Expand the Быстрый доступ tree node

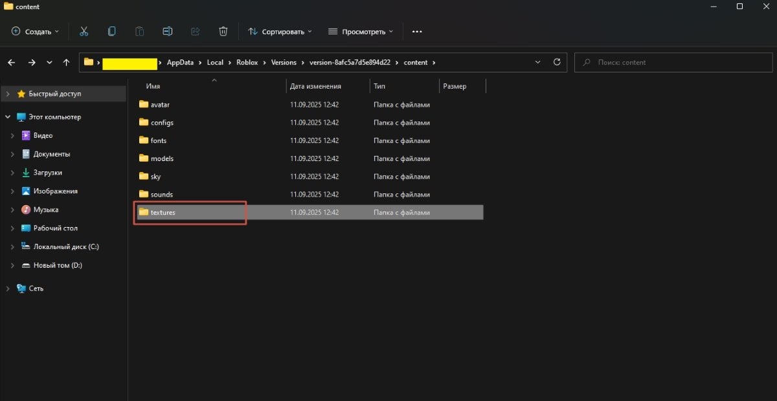click(x=8, y=94)
